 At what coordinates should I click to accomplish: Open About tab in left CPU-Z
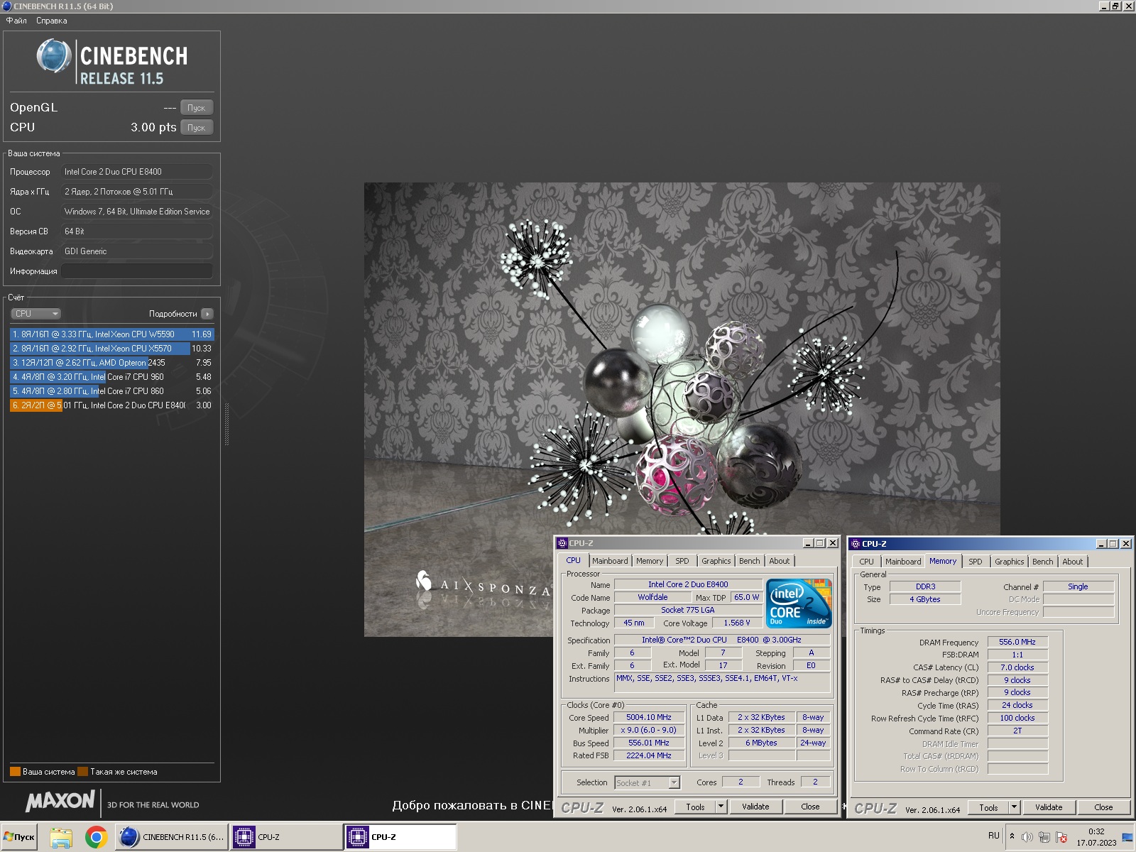coord(780,561)
